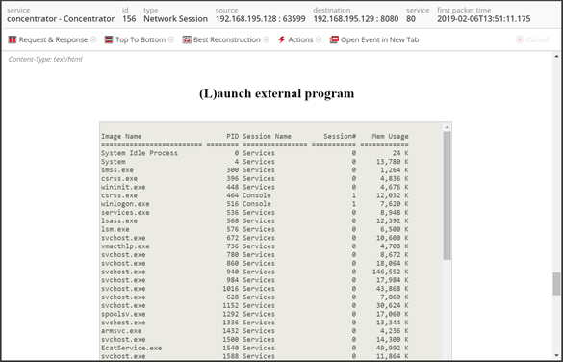Click the memory value 146,552 K
The width and height of the screenshot is (563, 362).
tap(391, 271)
